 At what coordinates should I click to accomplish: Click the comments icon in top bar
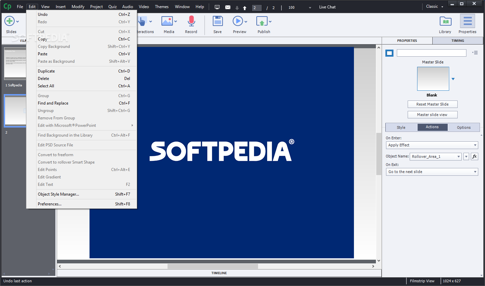coord(217,7)
